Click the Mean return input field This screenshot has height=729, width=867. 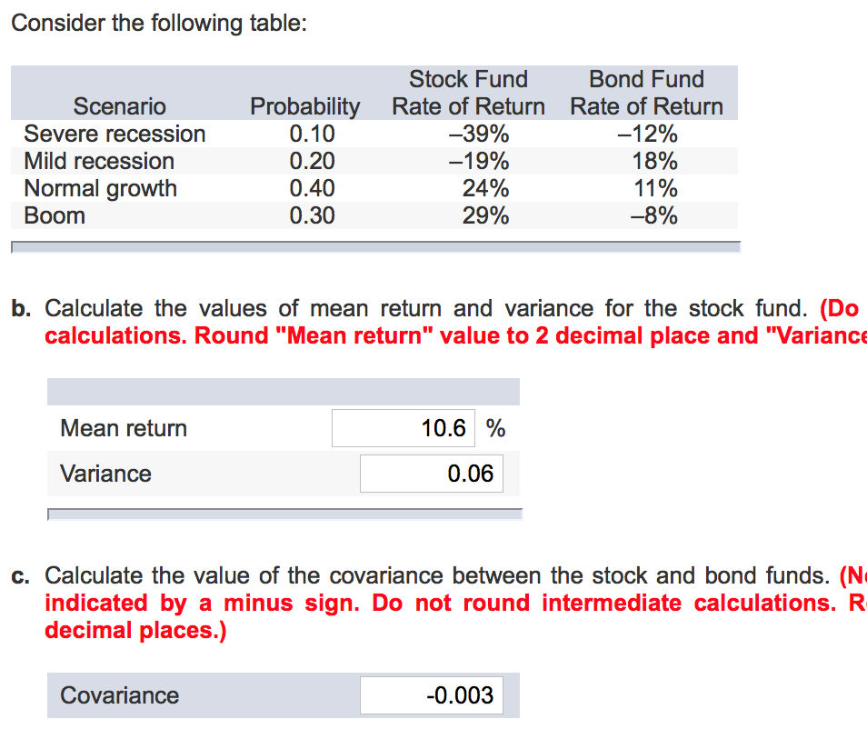tap(403, 427)
